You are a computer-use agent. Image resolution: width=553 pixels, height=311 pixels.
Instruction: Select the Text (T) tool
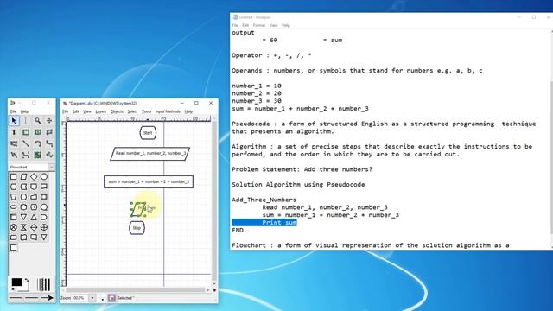coord(14,132)
